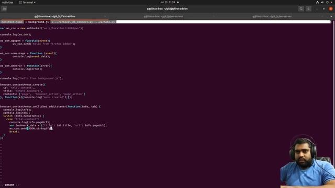Image resolution: width=335 pixels, height=188 pixels.
Task: Open the Activities overview
Action: (7, 2)
